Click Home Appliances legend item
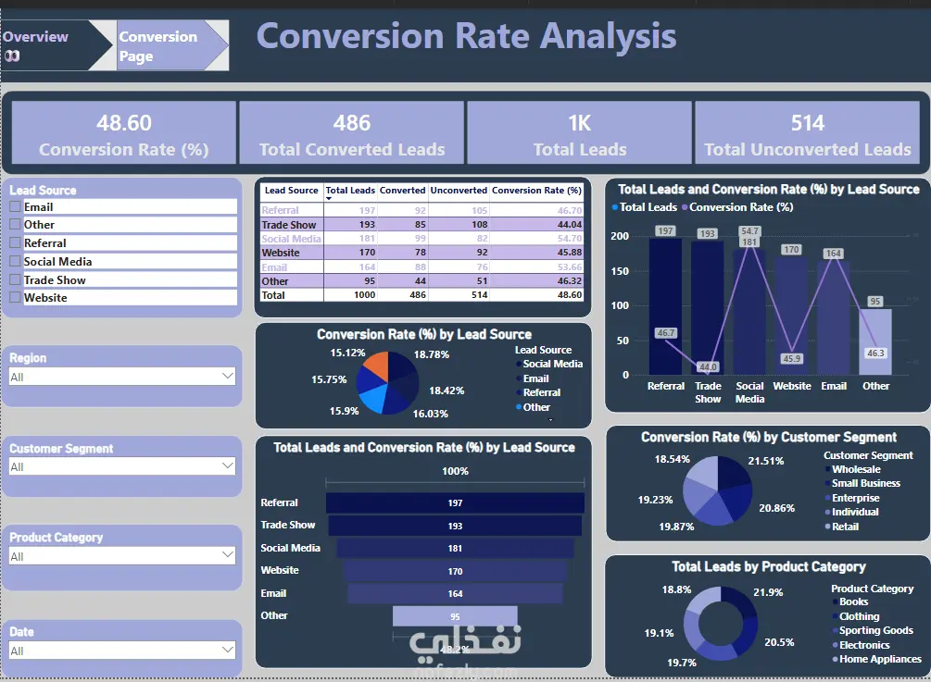The width and height of the screenshot is (931, 682). click(877, 659)
